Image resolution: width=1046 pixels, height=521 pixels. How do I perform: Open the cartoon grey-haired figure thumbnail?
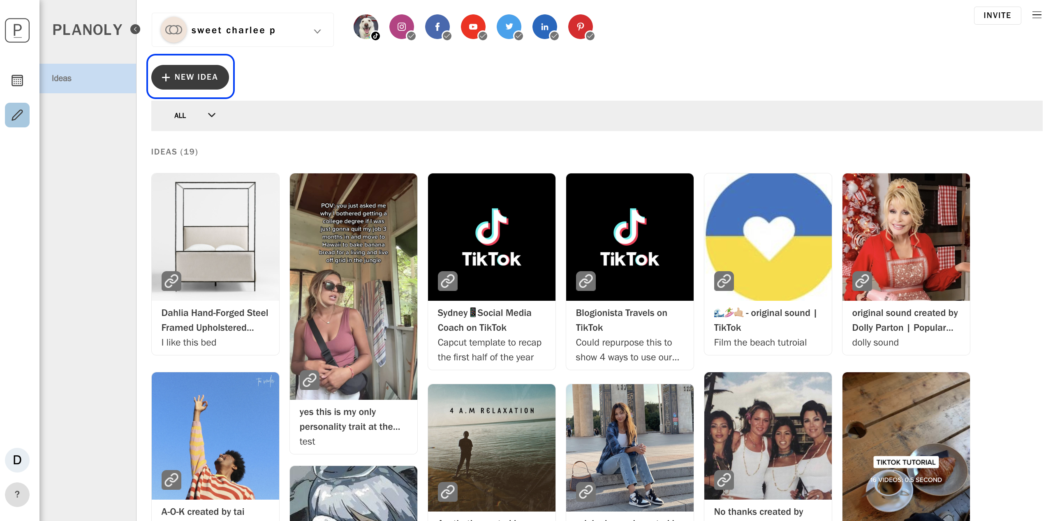354,493
